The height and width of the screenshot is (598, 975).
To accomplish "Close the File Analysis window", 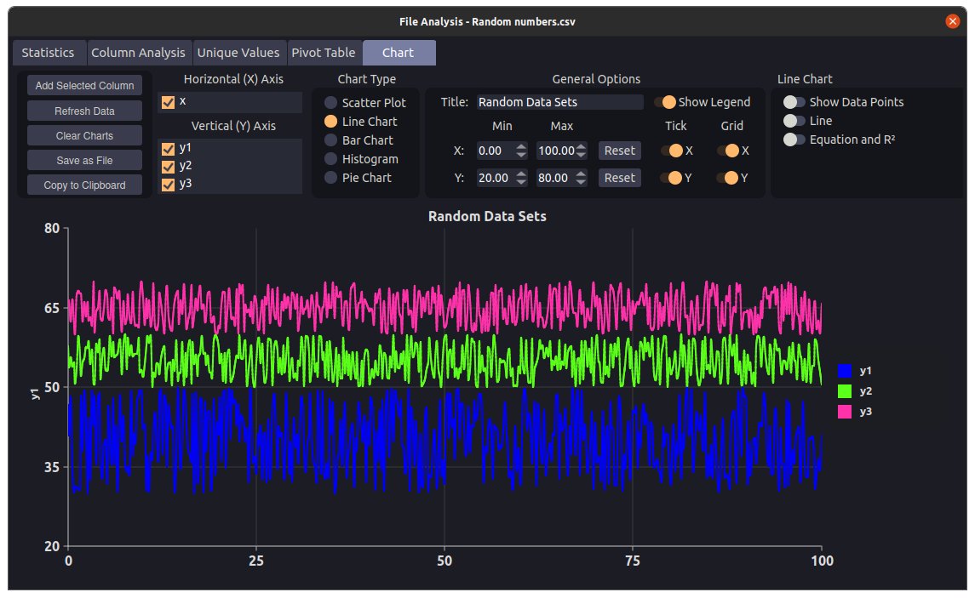I will (x=952, y=22).
